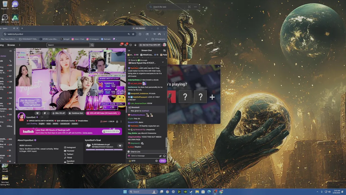
Task: Click follower goal heart button
Action: point(120,146)
